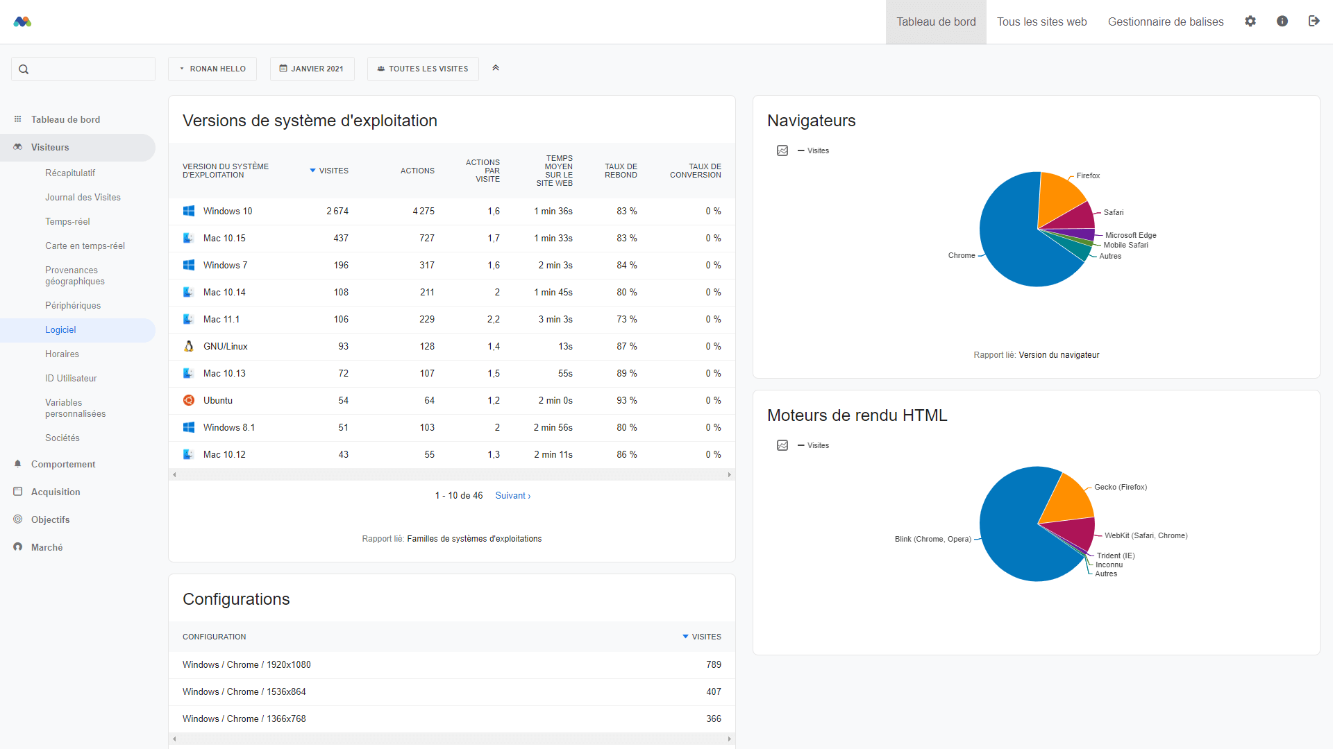This screenshot has height=749, width=1333.
Task: Open the JANVIER 2021 date picker
Action: pos(312,69)
